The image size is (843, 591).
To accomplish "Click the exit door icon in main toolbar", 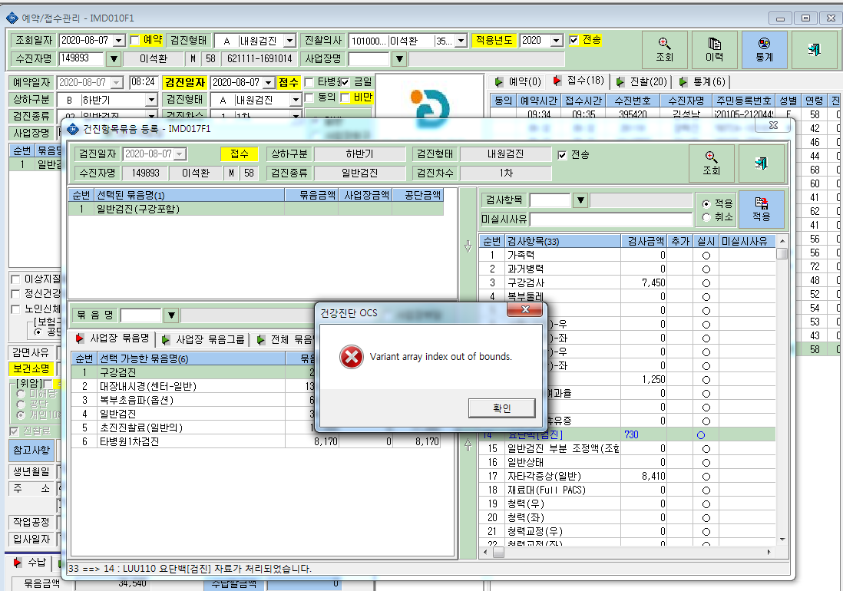I will tap(814, 49).
